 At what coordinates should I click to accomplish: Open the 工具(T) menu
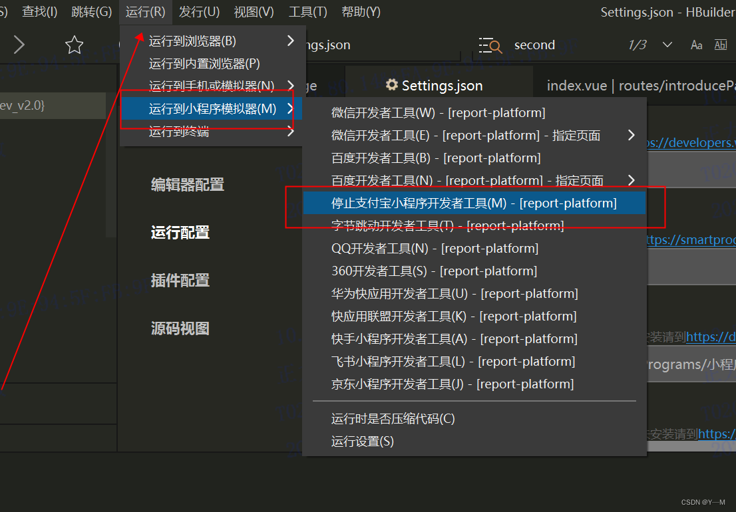[x=307, y=11]
